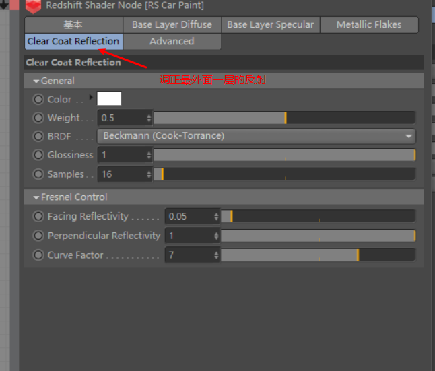The height and width of the screenshot is (371, 435).
Task: Expand the Color parameter arrow
Action: [x=91, y=97]
